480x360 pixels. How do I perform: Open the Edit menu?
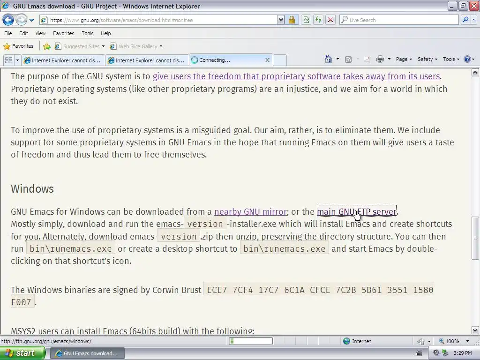tap(23, 33)
